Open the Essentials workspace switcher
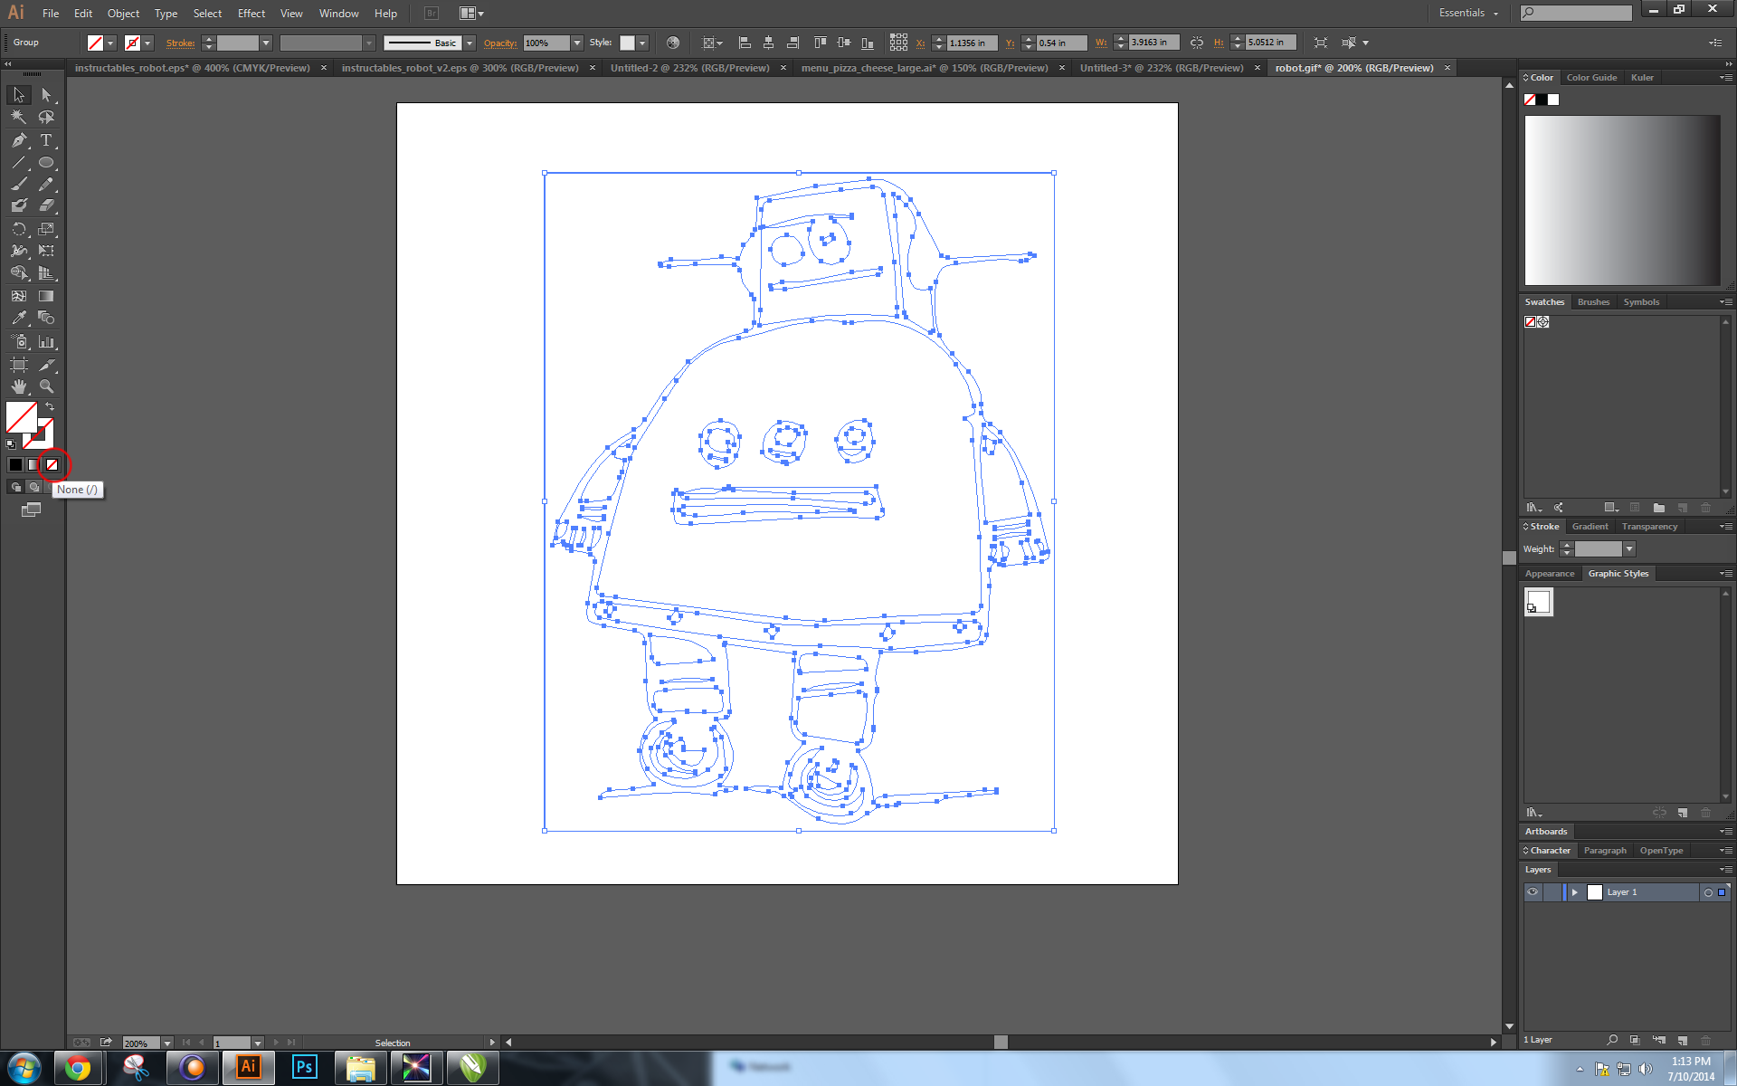1737x1086 pixels. 1468,13
